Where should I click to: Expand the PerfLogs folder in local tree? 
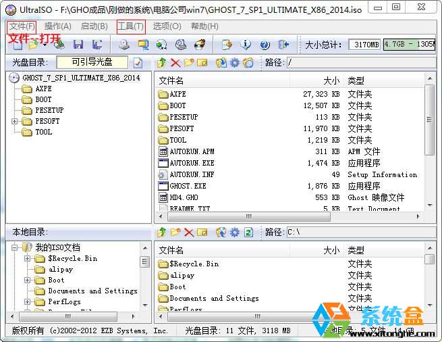pos(27,302)
